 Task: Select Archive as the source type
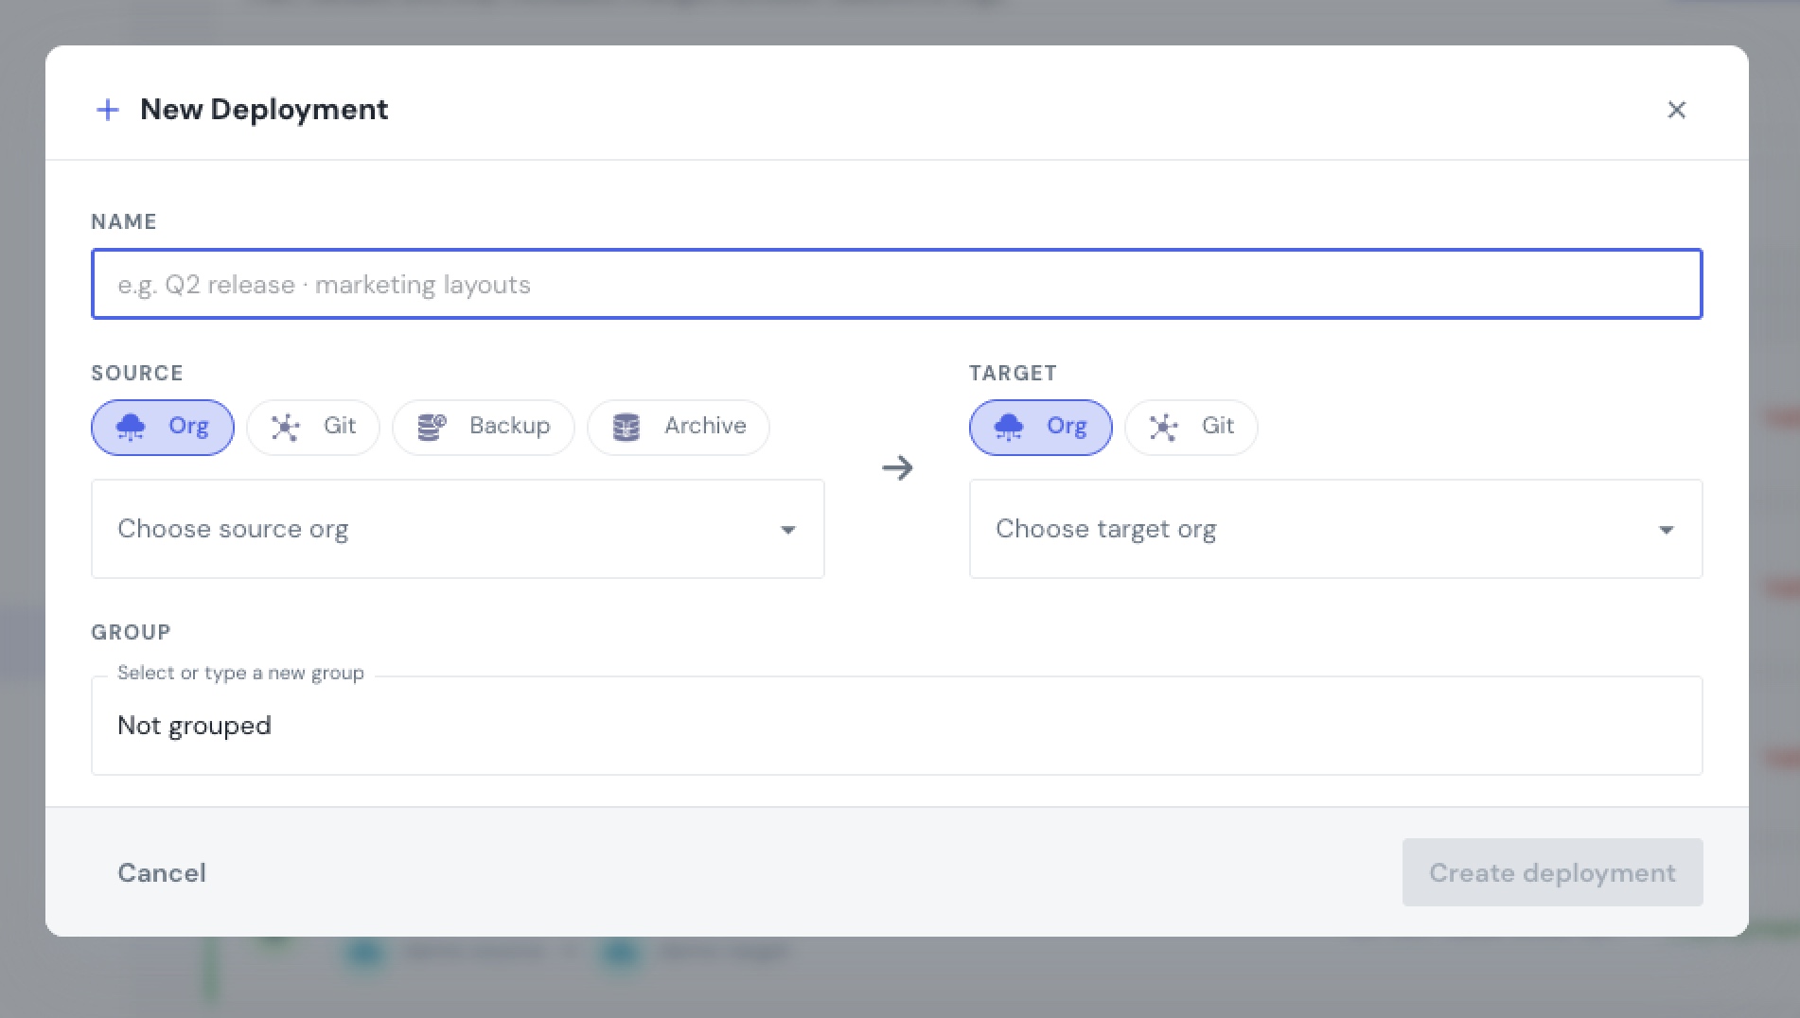tap(679, 427)
